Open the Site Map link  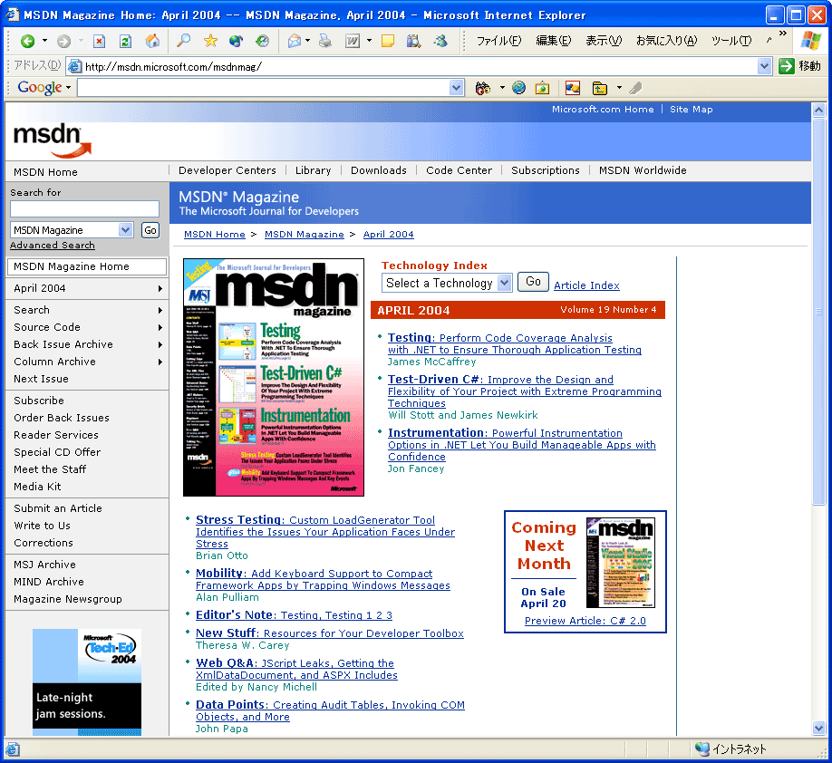[691, 110]
